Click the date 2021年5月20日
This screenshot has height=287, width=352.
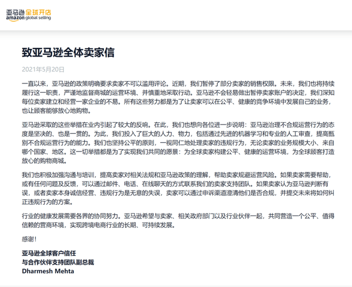click(43, 70)
